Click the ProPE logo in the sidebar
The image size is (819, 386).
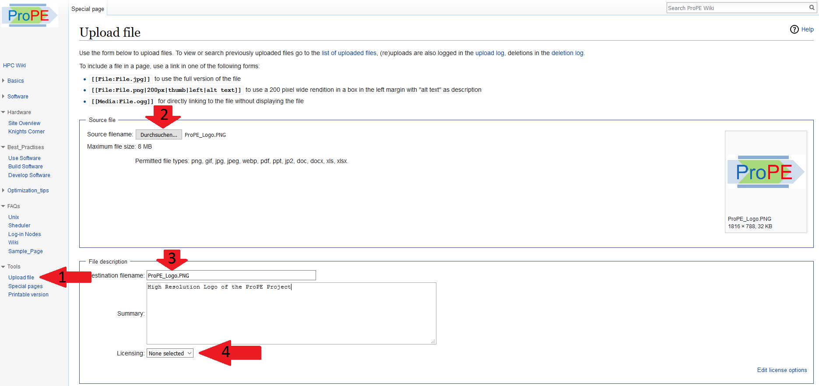30,15
